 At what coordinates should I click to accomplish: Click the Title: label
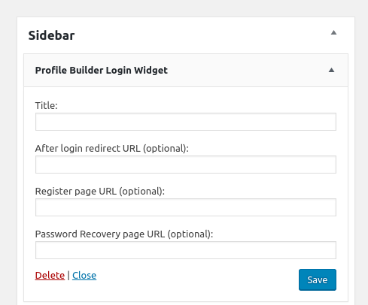click(47, 106)
